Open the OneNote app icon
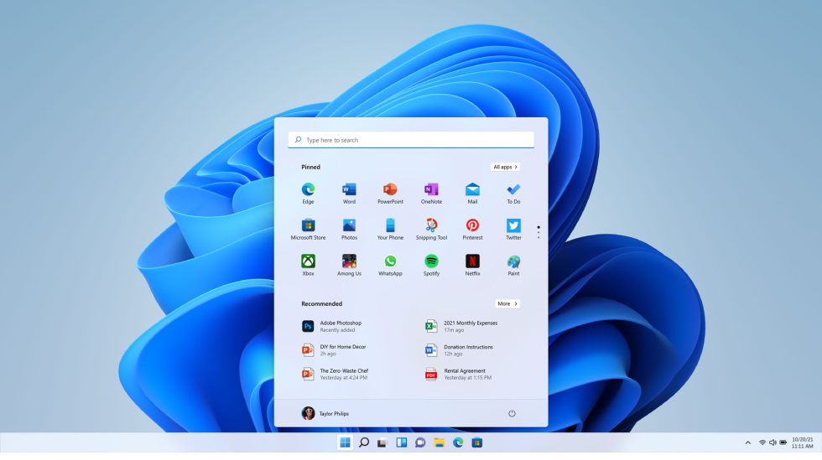Image resolution: width=822 pixels, height=460 pixels. coord(431,190)
